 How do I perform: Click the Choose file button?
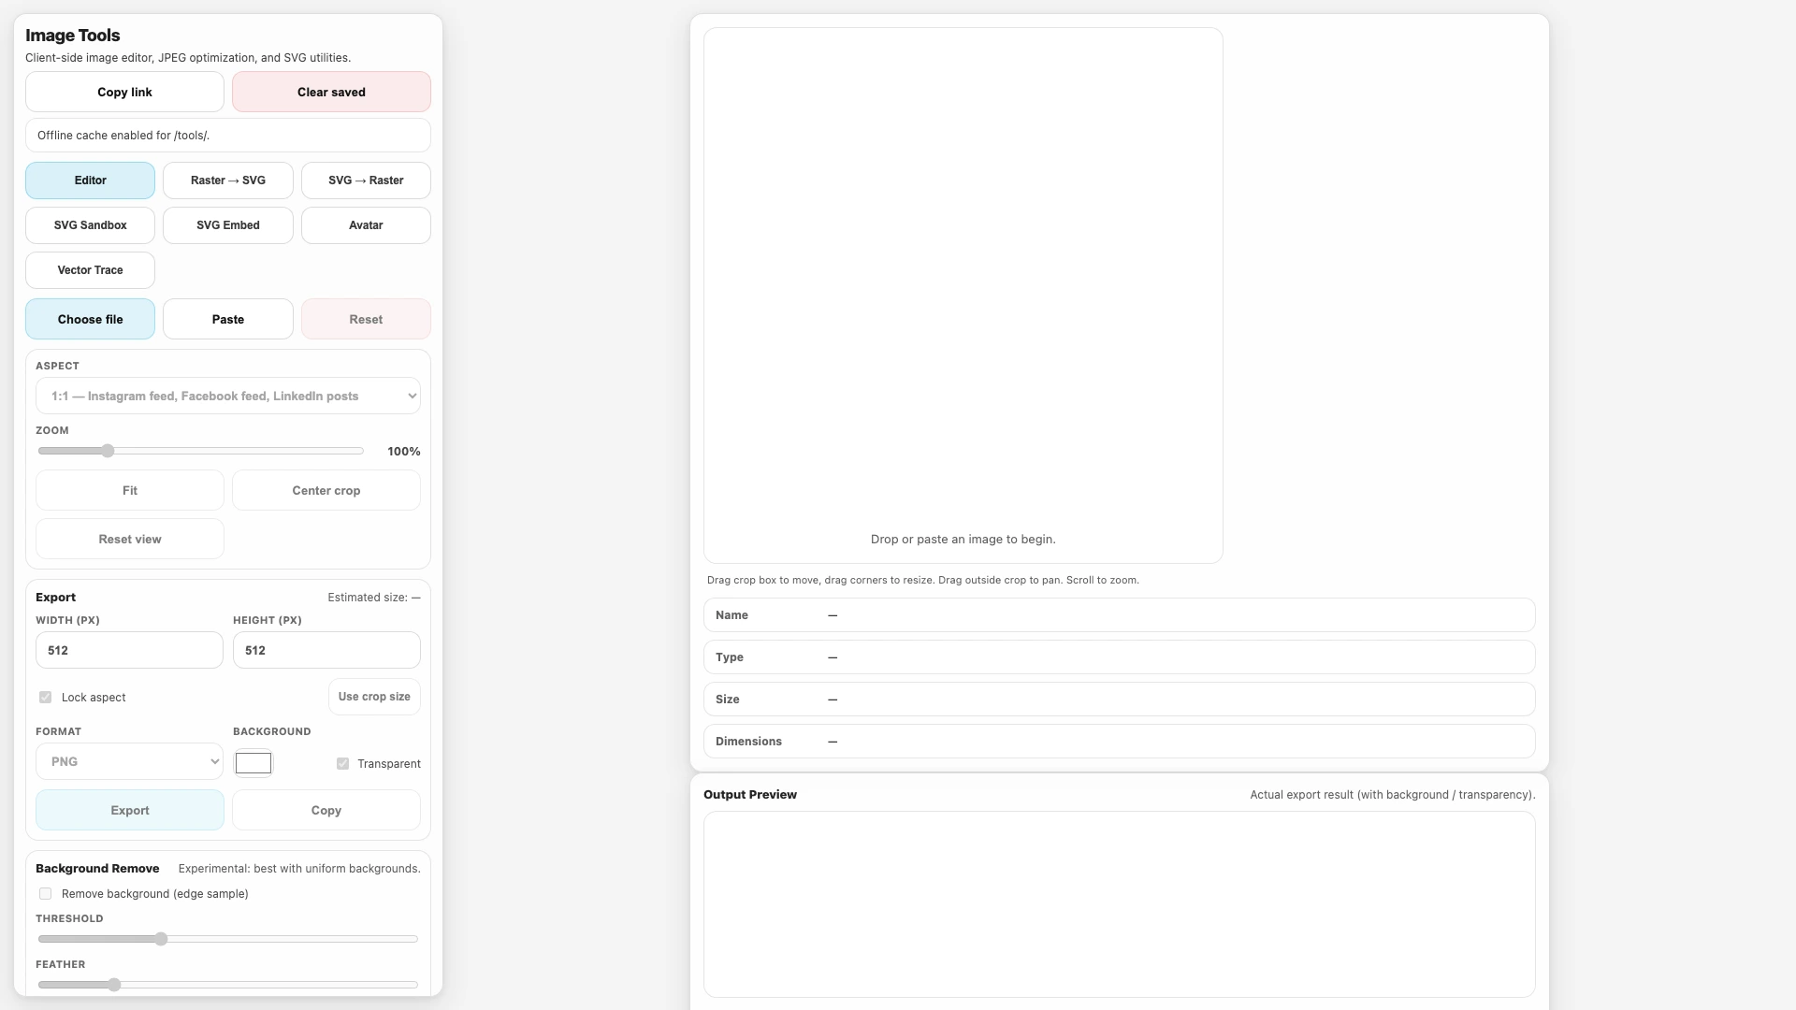click(90, 319)
